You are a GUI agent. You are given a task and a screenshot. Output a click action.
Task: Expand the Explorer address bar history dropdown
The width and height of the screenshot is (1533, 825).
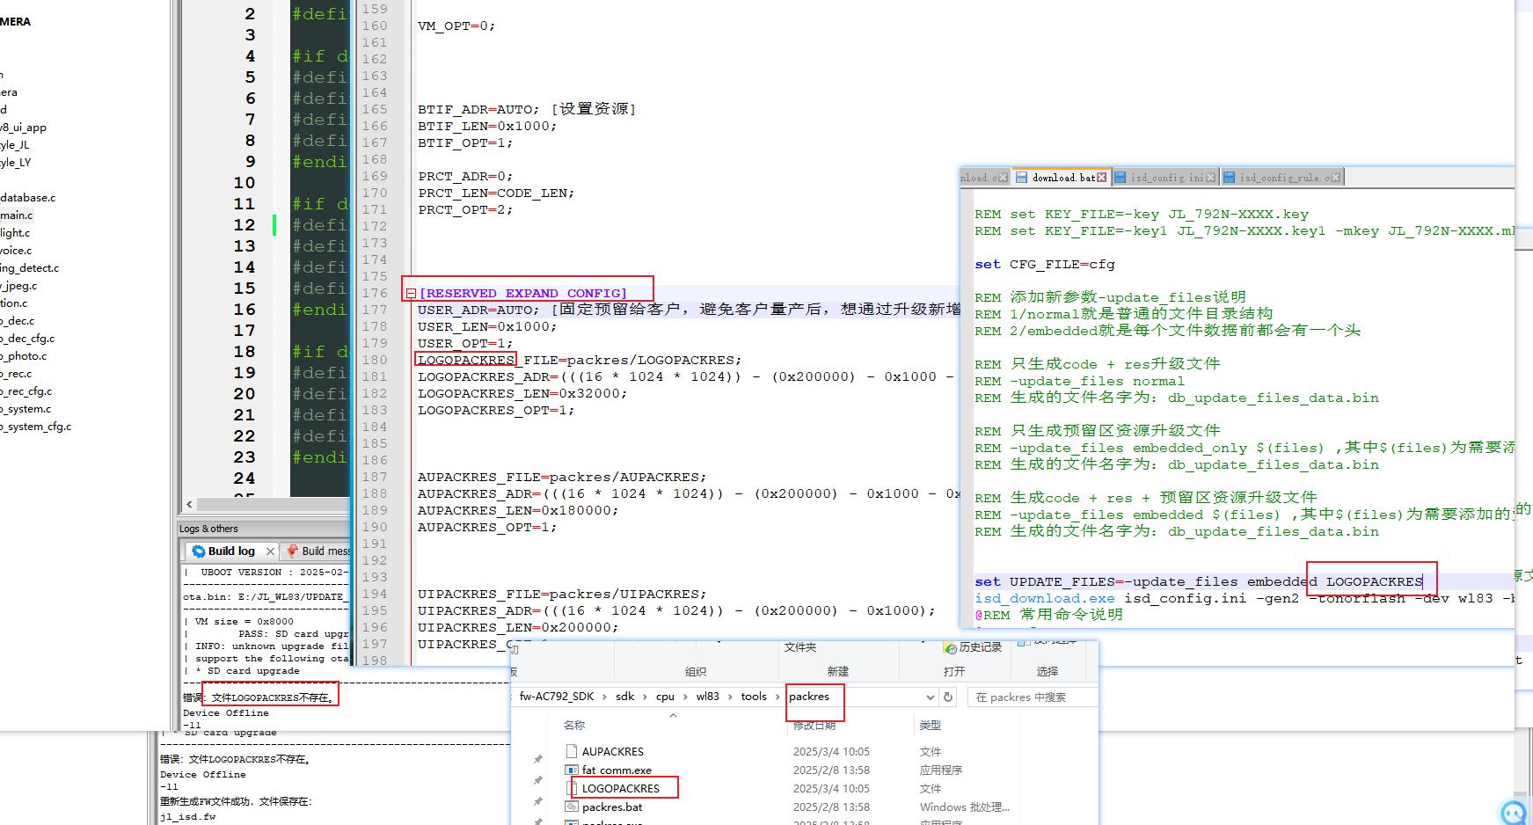[x=931, y=697]
